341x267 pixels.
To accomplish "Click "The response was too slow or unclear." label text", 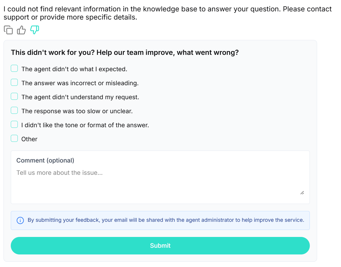I will [x=77, y=111].
